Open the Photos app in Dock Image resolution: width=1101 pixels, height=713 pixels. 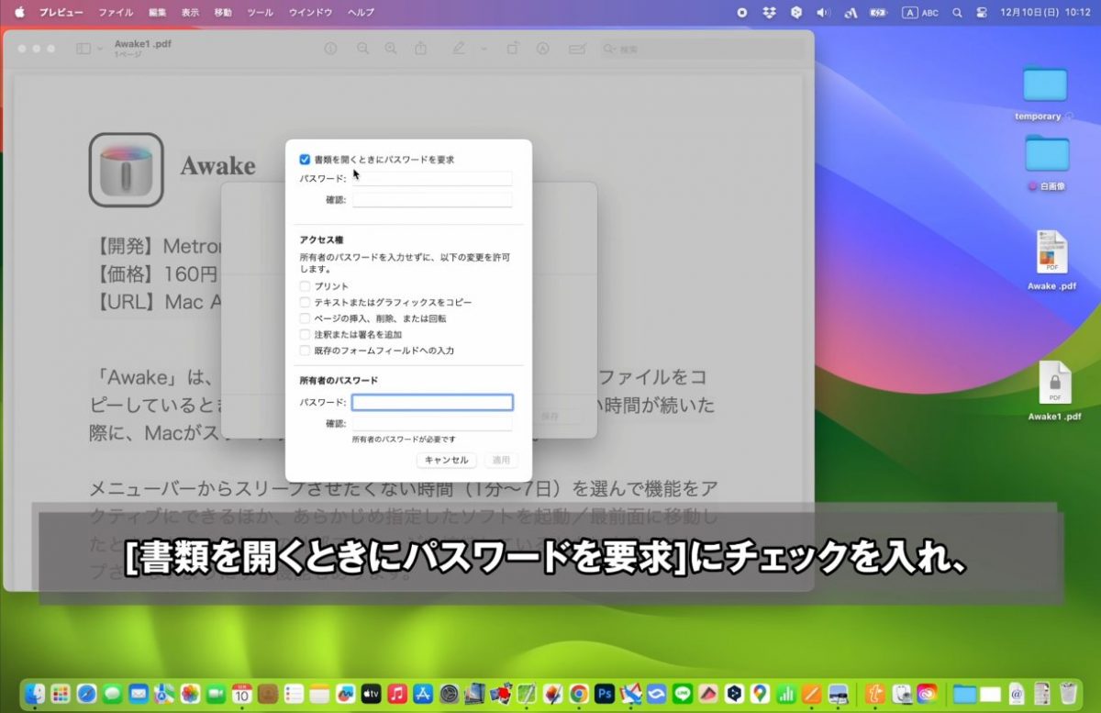tap(190, 694)
